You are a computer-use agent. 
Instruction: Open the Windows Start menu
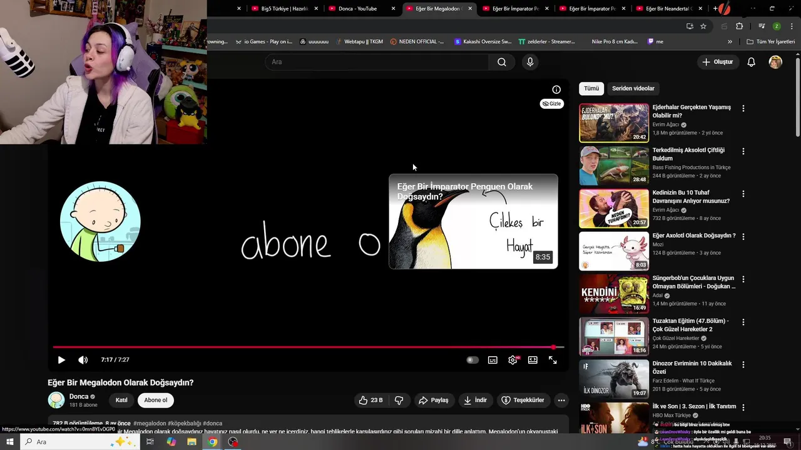tap(9, 442)
